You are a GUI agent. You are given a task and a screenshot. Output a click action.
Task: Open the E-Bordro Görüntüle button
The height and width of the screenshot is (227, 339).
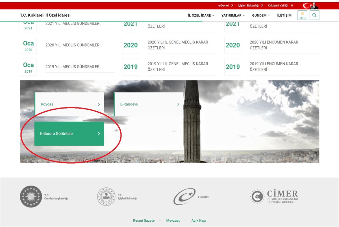coord(69,134)
